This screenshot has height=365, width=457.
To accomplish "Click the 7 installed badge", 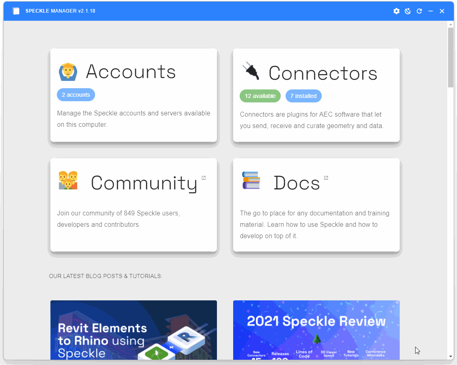I will 303,96.
